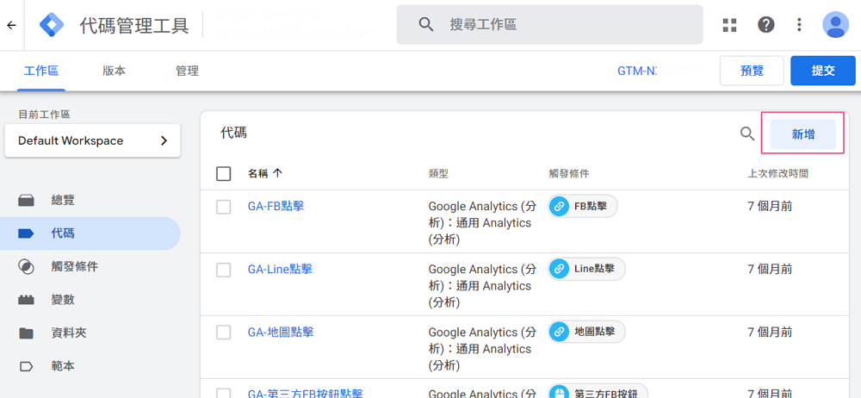Click the 上次修改時間 column header
This screenshot has width=861, height=398.
pos(778,174)
